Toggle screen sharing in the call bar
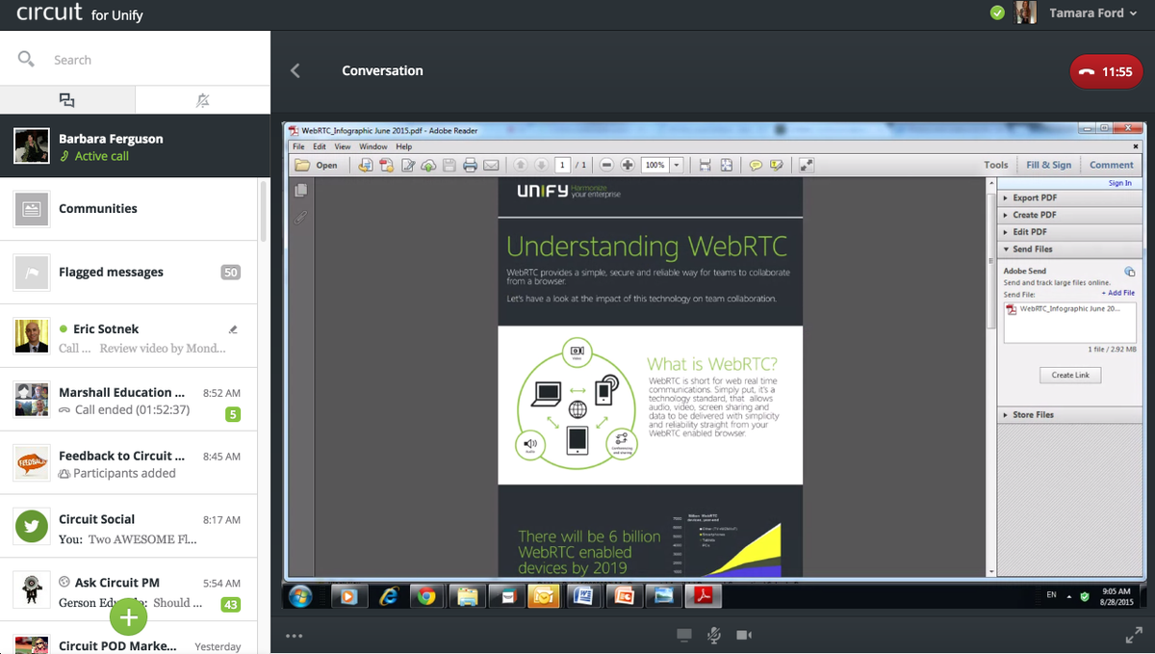This screenshot has height=654, width=1155. (x=684, y=635)
